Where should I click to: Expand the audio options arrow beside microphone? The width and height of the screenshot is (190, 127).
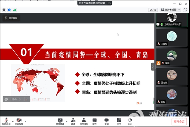tap(13, 121)
